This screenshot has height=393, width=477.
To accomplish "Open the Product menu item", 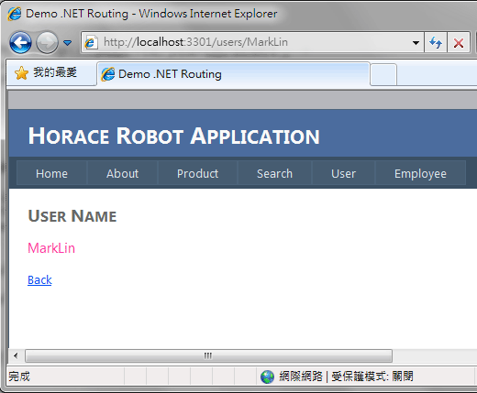I will tap(197, 173).
